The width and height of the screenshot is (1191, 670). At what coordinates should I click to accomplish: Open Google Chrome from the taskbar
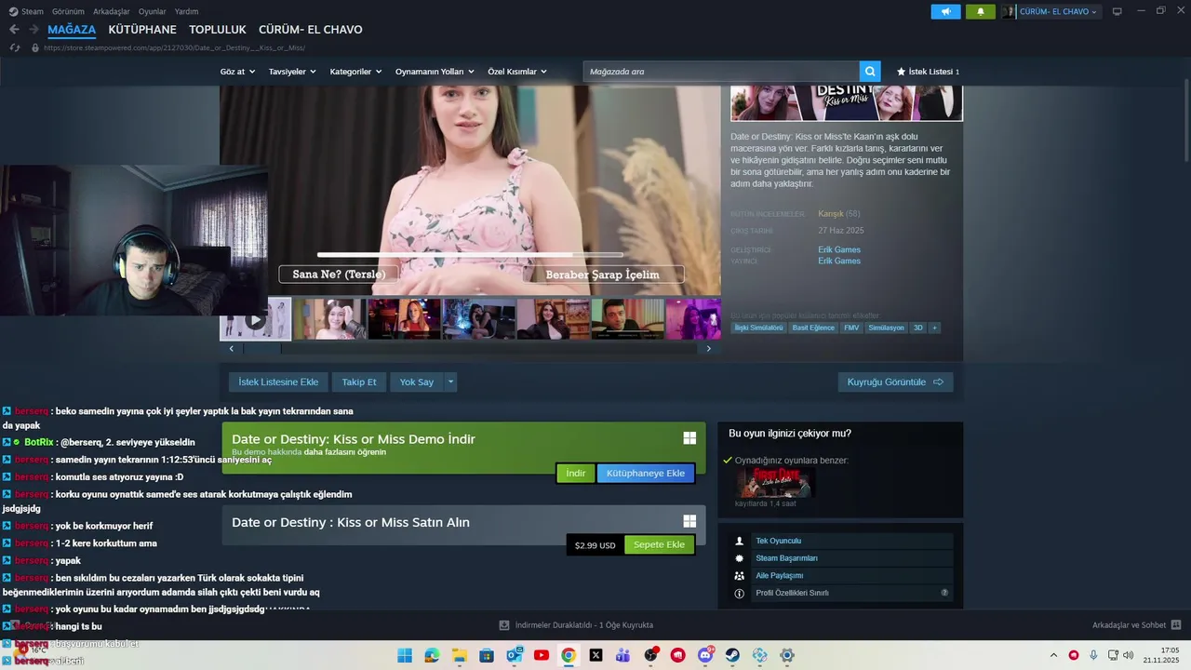point(569,655)
